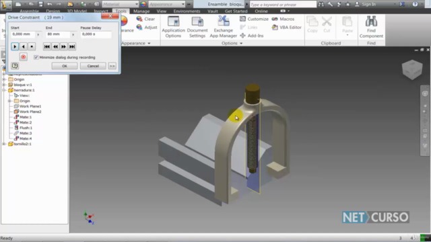The image size is (431, 242).
Task: Click the Save icon in quick access
Action: [40, 4]
